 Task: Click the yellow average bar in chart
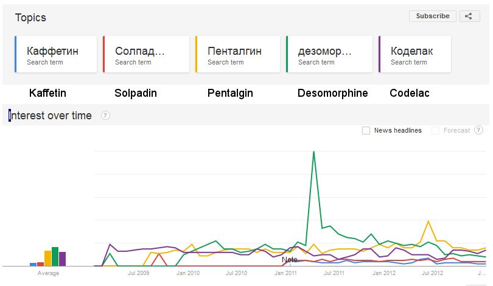(47, 258)
